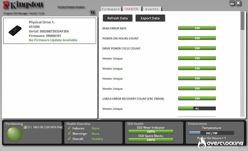Click the refresh drives icon
Screen dimensions: 248x151
pyautogui.click(x=92, y=12)
